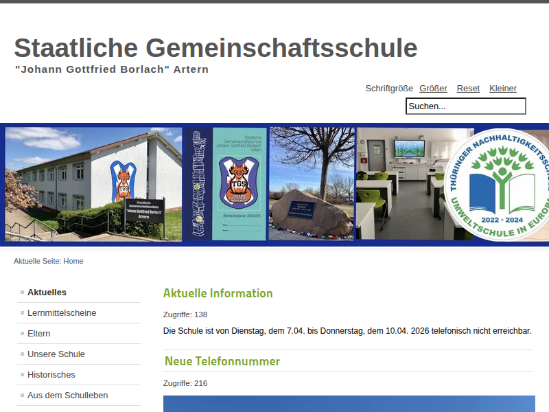Focus the Suchen search field
Screen dimensions: 549x412
(465, 106)
